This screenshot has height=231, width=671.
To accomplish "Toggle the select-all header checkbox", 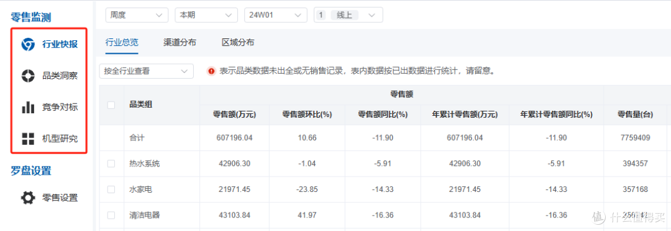I will 111,105.
